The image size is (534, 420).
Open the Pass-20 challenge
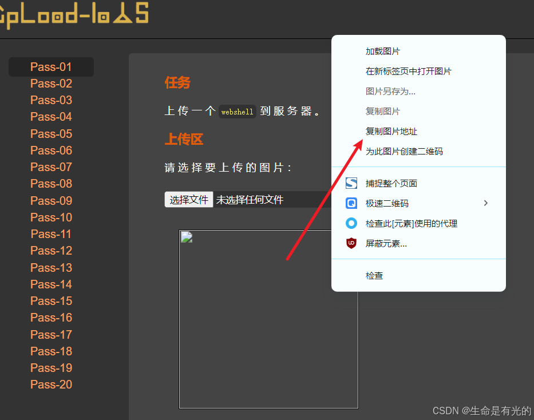click(51, 384)
